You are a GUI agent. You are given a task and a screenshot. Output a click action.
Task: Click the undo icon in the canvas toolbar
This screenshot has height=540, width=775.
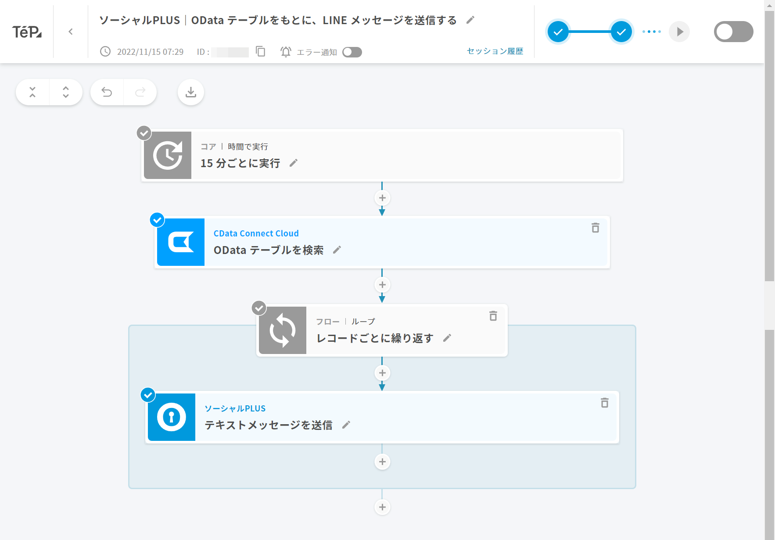pyautogui.click(x=107, y=92)
